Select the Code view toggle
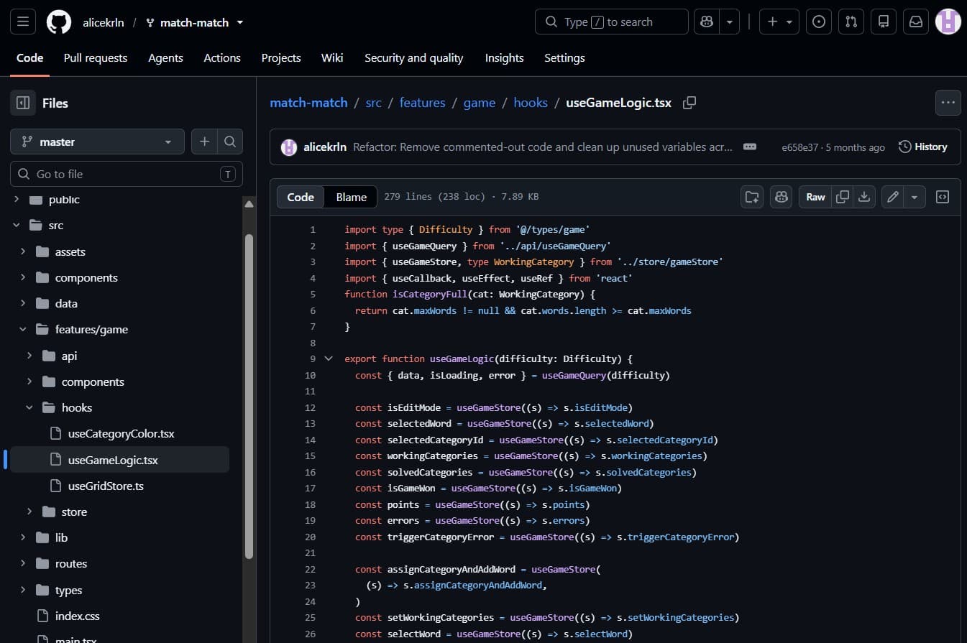This screenshot has height=643, width=967. 301,197
